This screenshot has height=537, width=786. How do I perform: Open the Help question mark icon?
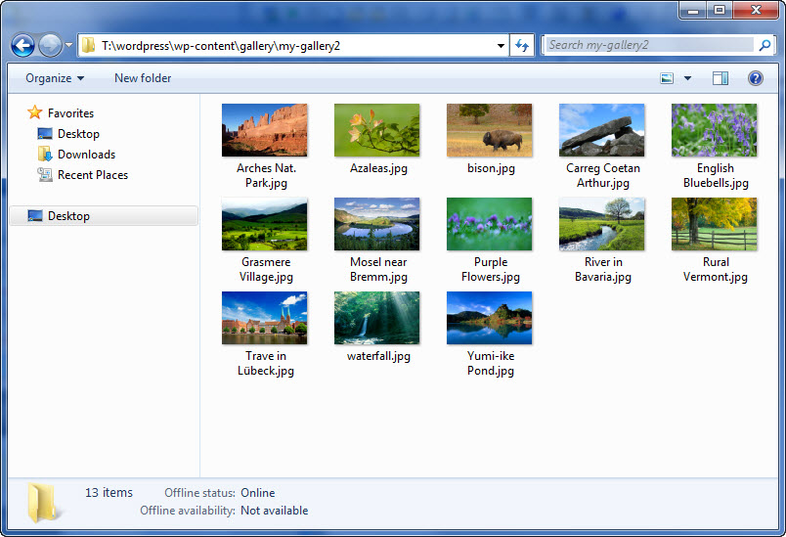(x=755, y=78)
